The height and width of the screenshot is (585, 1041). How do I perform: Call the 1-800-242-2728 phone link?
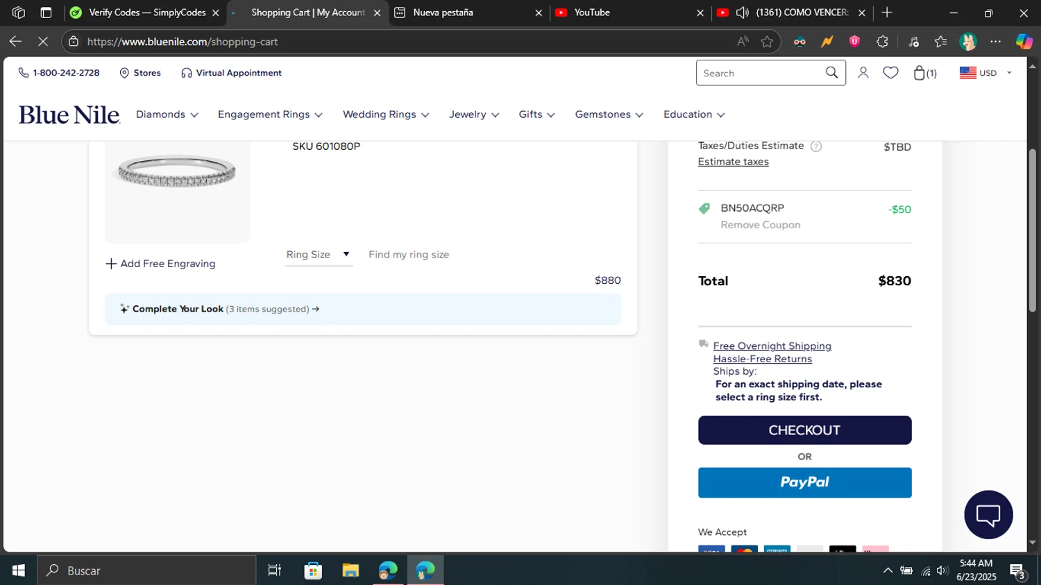[59, 73]
